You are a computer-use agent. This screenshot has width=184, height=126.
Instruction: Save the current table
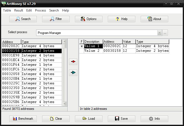(x=122, y=119)
